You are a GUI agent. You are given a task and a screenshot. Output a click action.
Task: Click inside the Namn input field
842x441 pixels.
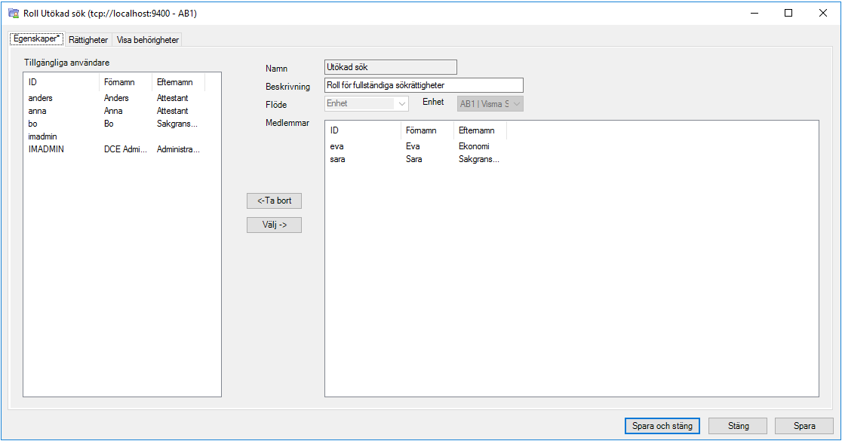click(x=390, y=66)
